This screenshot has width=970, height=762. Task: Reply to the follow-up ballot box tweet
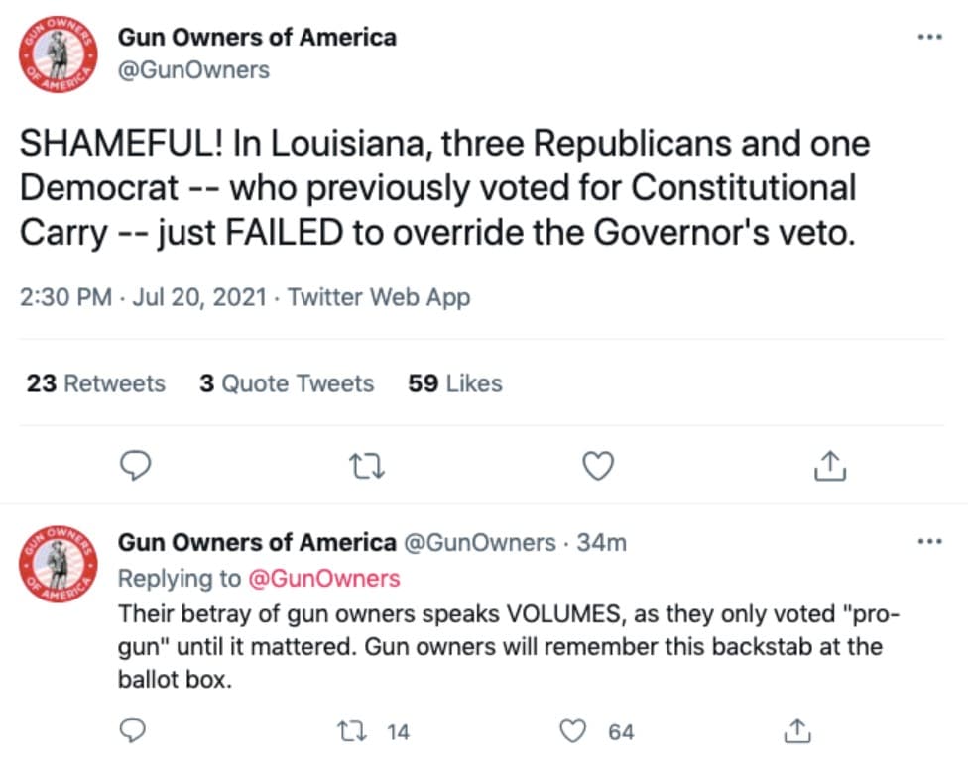[132, 731]
